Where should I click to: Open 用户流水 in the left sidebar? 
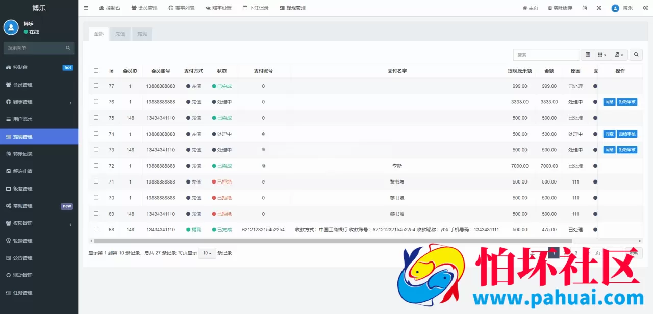[39, 119]
